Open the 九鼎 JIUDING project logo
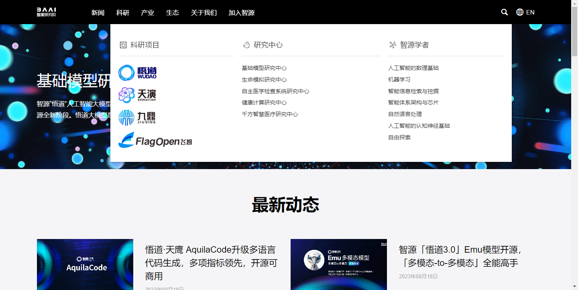 tap(137, 118)
